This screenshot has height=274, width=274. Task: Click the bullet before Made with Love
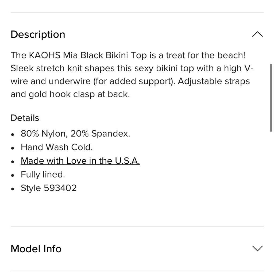tap(13, 161)
